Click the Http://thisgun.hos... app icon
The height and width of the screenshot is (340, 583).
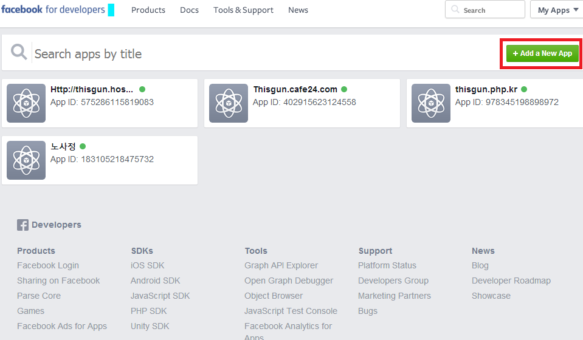point(26,103)
